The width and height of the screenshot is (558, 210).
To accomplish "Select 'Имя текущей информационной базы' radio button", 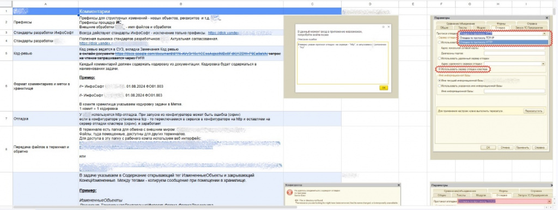I will [440, 81].
